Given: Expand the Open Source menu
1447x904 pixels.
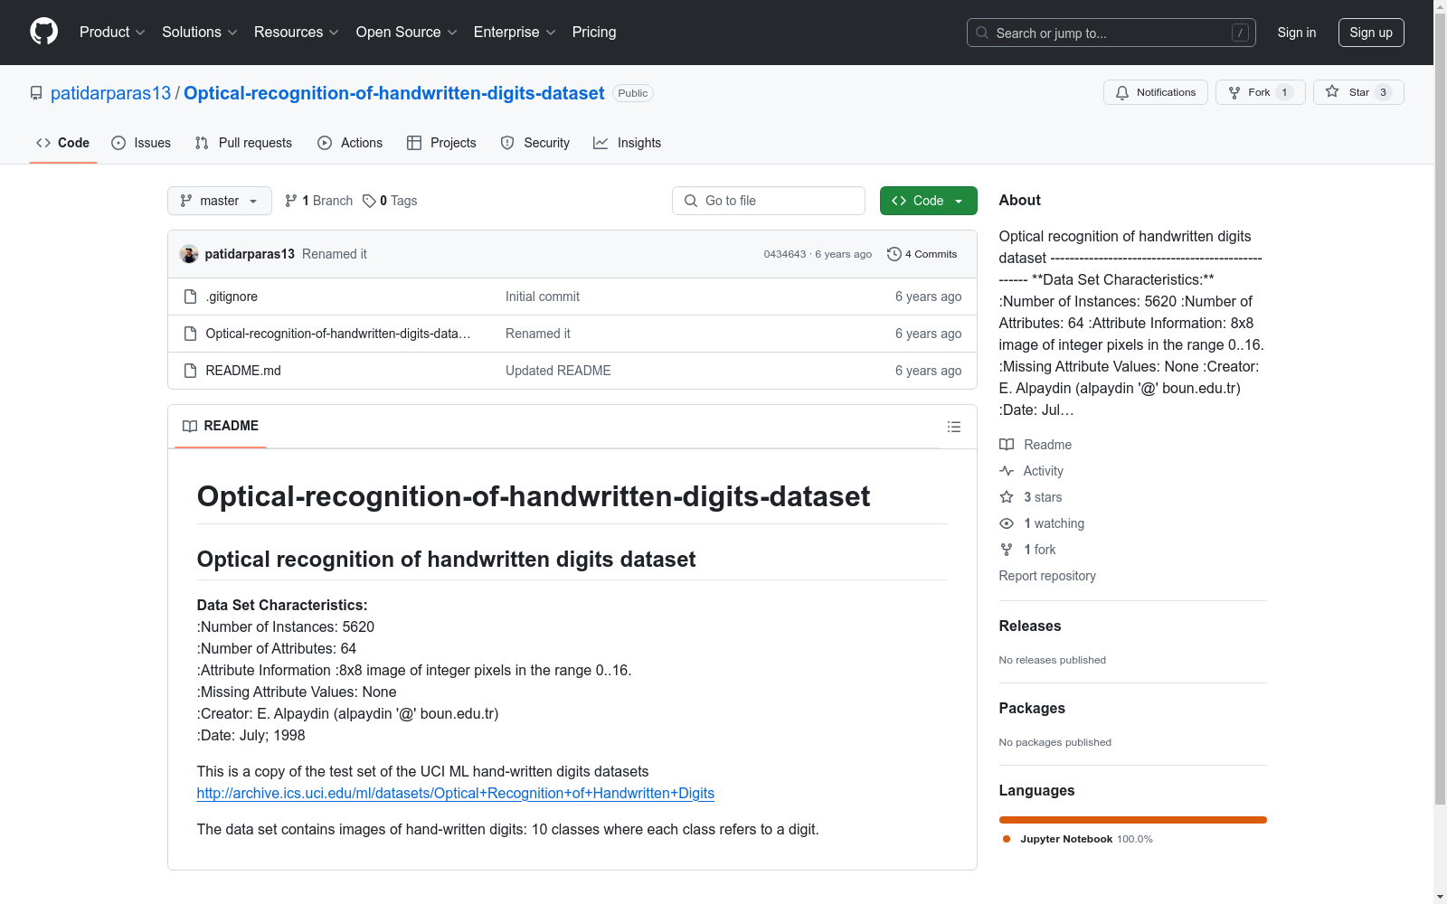Looking at the screenshot, I should pos(407,32).
